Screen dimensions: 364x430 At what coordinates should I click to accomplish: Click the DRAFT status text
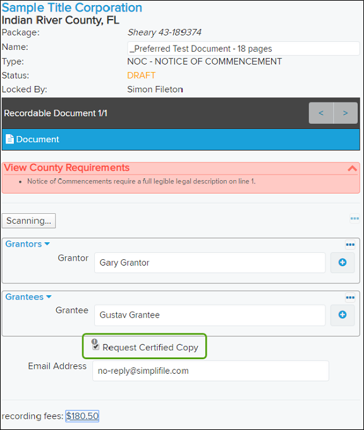tap(142, 75)
